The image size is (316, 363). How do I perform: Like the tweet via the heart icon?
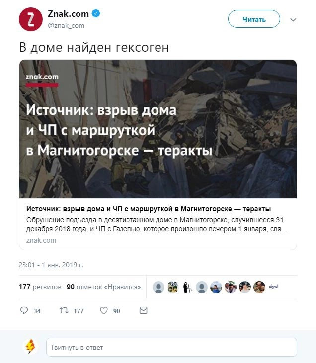click(104, 310)
